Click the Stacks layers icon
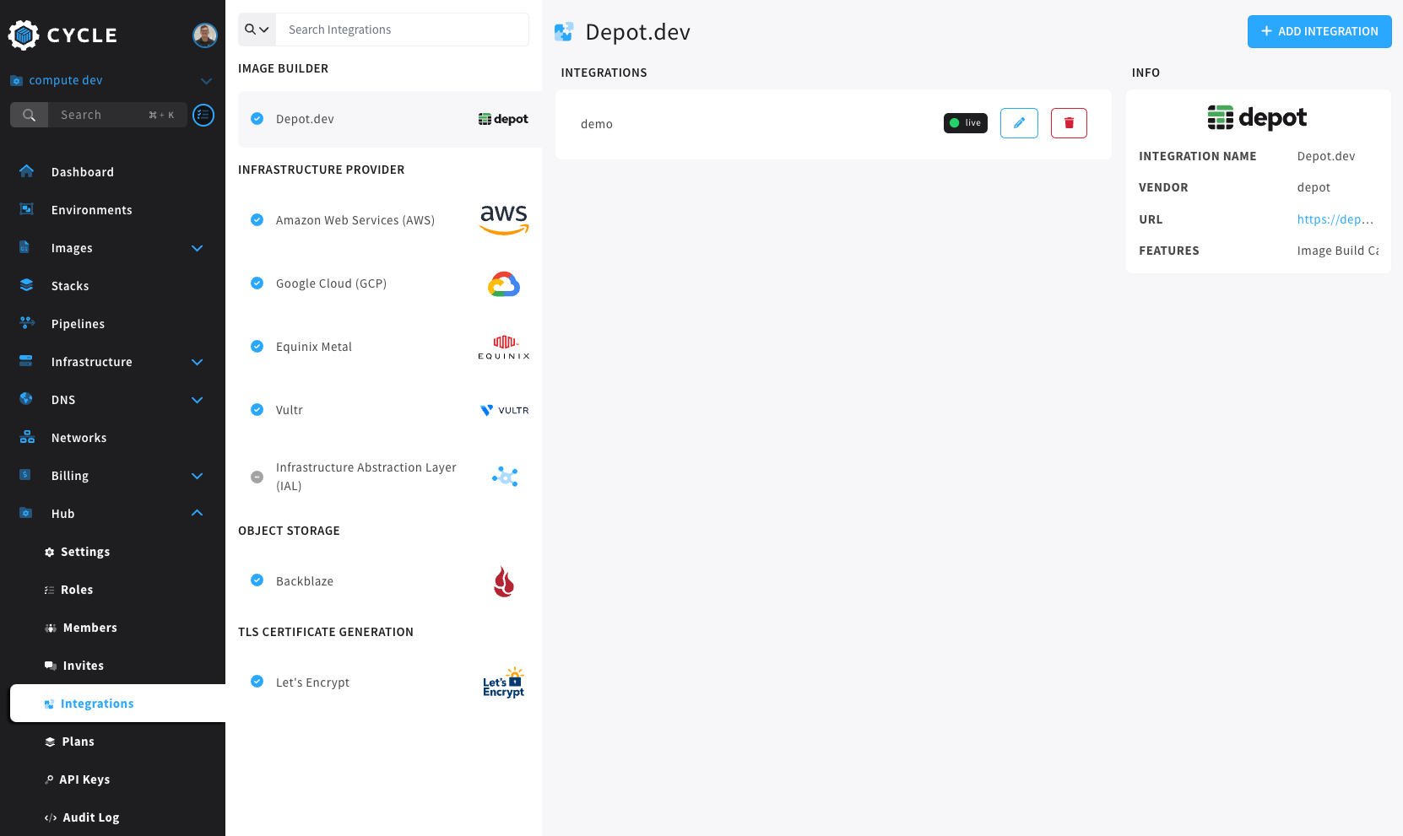The width and height of the screenshot is (1403, 836). 27,285
